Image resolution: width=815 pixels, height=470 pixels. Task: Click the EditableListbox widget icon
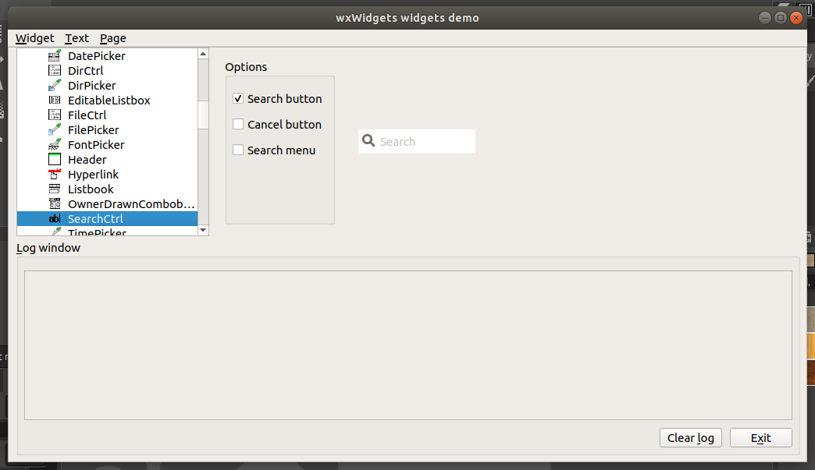pos(53,100)
